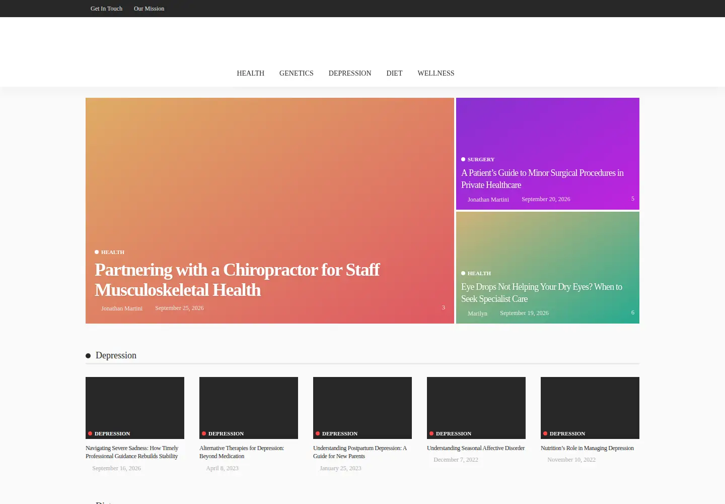Visit the WELLNESS section
Image resolution: width=725 pixels, height=504 pixels.
point(436,74)
